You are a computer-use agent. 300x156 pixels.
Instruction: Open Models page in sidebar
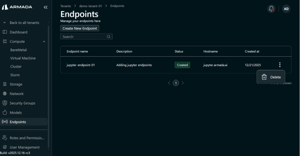[16, 113]
